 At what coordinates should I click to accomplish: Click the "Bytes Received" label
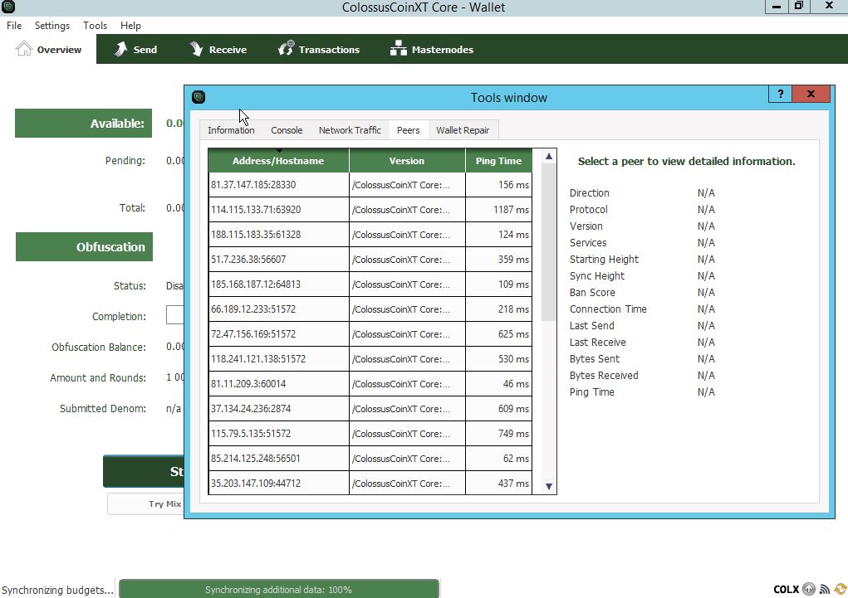click(x=604, y=376)
